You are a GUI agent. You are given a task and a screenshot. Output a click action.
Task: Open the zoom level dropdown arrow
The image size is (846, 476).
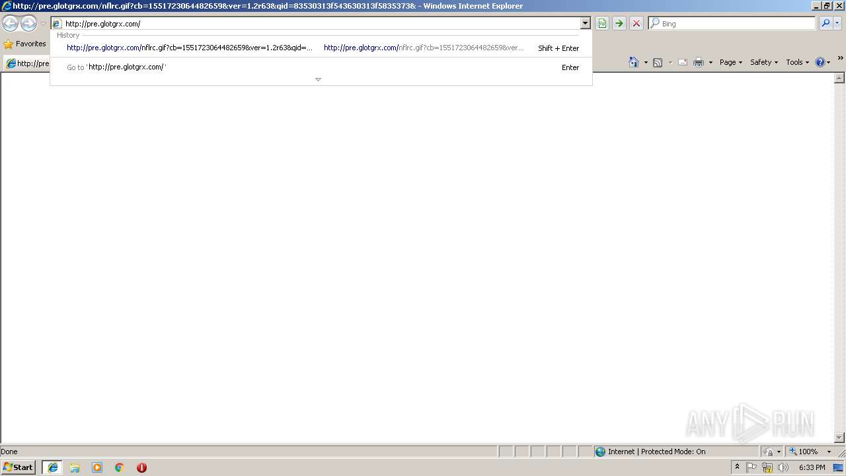(x=829, y=452)
